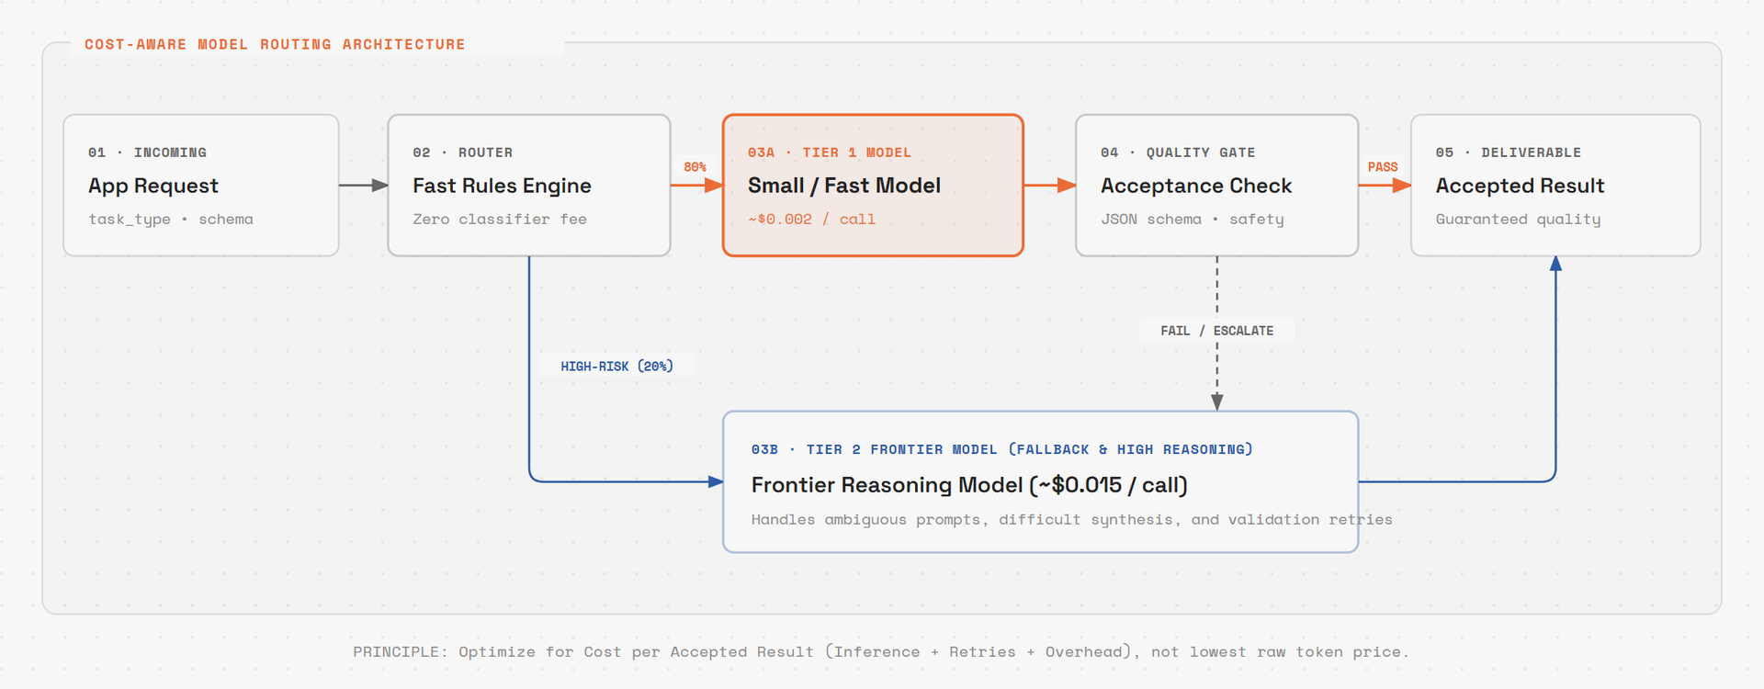Click the "02 · ROUTER" step label
Viewport: 1764px width, 689px height.
[463, 152]
